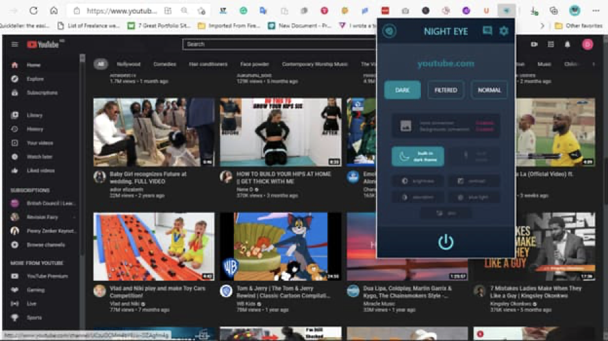Open the saturation adjustment control

click(x=418, y=197)
